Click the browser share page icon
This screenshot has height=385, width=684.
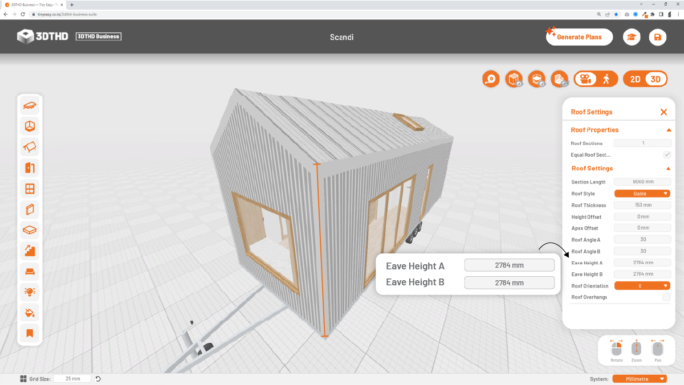click(x=608, y=14)
